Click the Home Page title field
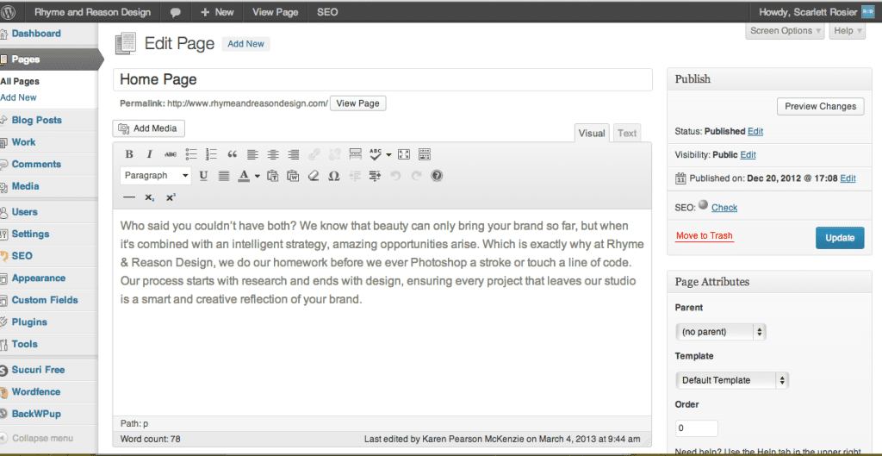The width and height of the screenshot is (882, 456). pyautogui.click(x=382, y=79)
